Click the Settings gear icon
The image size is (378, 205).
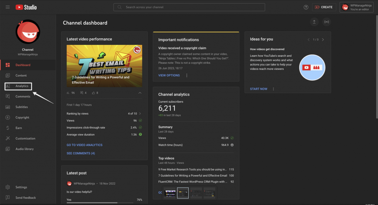(8, 187)
